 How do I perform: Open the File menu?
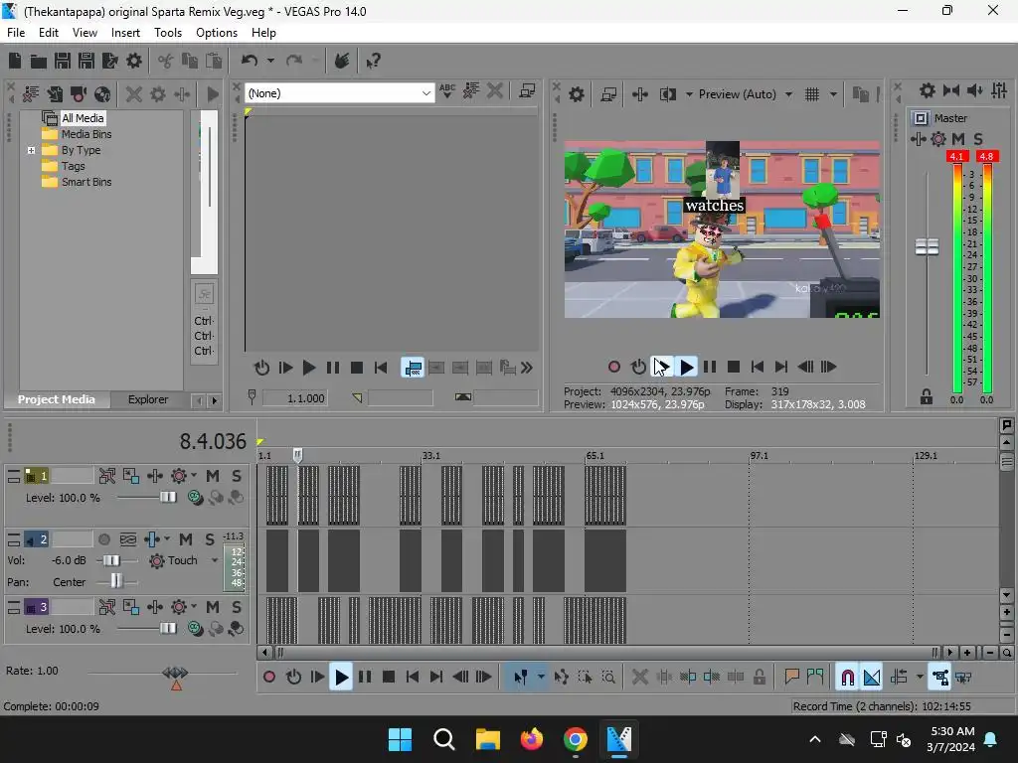click(x=16, y=33)
